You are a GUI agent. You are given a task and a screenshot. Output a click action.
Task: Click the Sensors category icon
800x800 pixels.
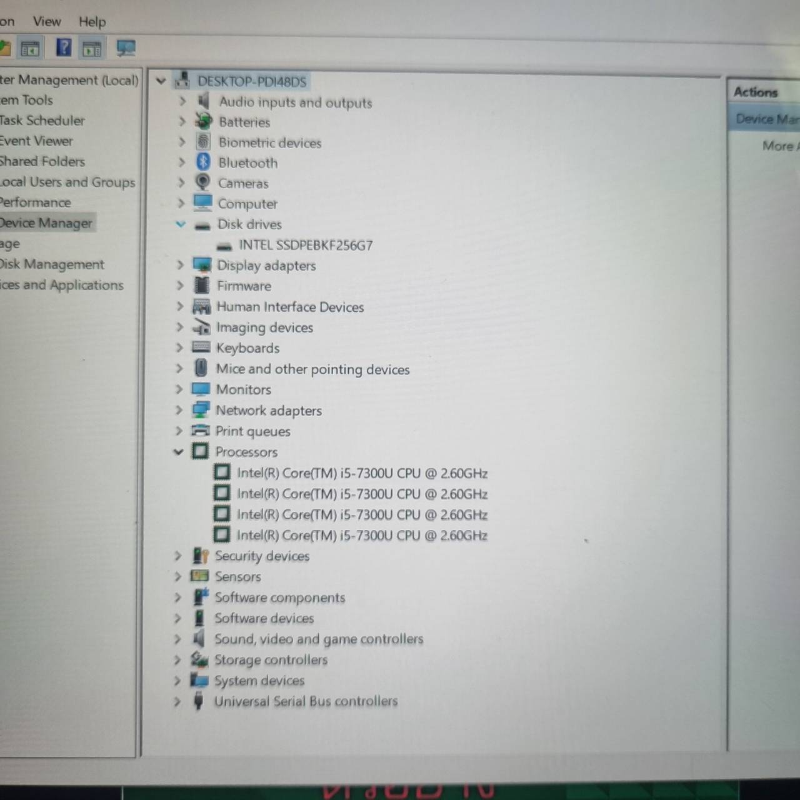pyautogui.click(x=199, y=576)
